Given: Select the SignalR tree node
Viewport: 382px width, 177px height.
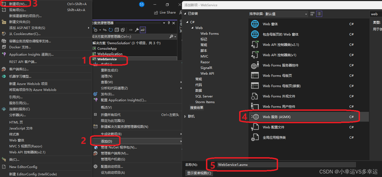Looking at the screenshot, I should 206,68.
